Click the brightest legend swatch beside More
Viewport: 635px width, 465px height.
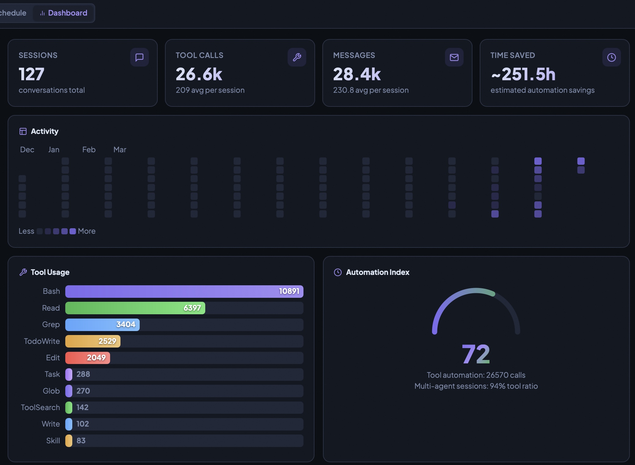click(73, 231)
